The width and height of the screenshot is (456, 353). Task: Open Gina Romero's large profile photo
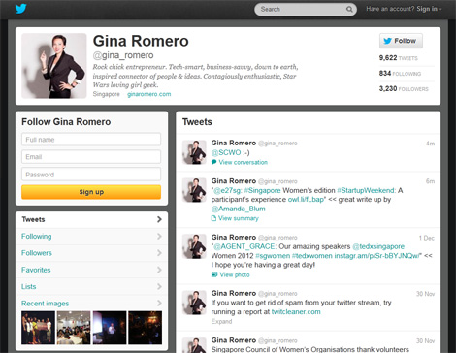(54, 66)
